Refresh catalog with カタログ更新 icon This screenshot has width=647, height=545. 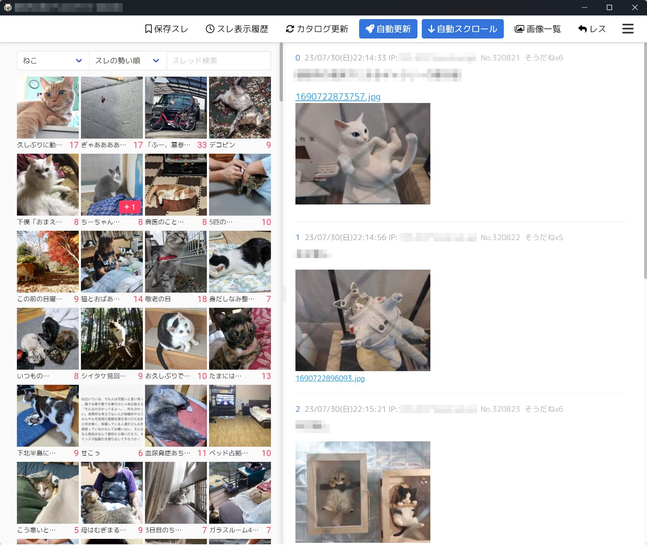(x=290, y=29)
